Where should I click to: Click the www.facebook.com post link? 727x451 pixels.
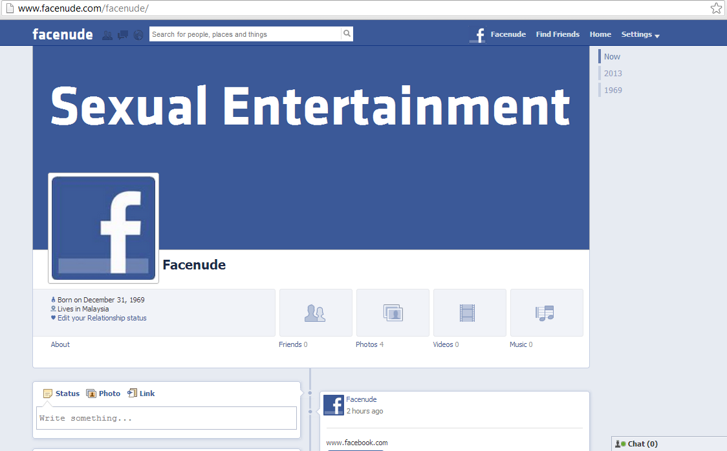[x=357, y=443]
